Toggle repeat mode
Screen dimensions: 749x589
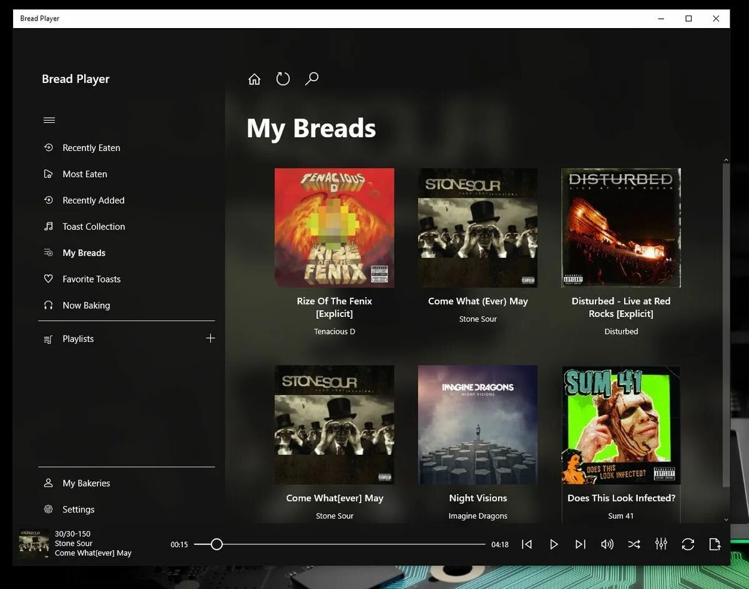688,544
